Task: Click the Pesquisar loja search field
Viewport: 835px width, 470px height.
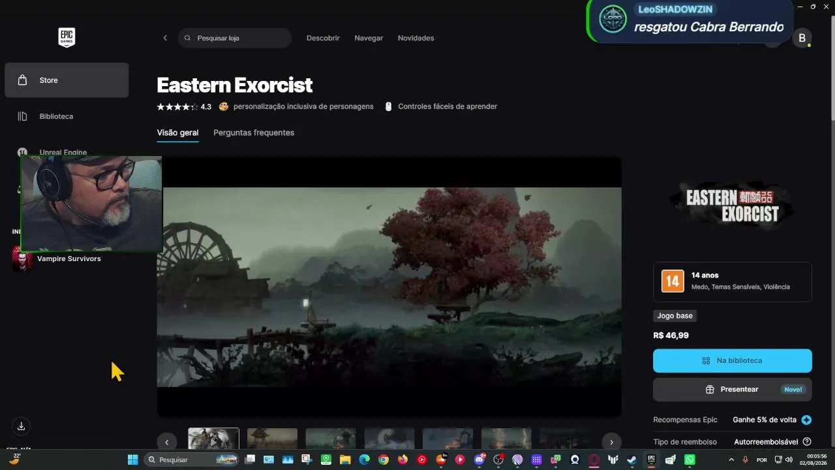Action: 235,38
